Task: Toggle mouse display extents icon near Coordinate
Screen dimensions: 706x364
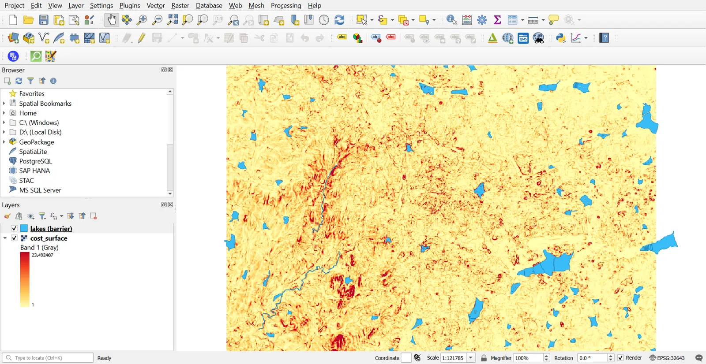Action: (x=417, y=358)
